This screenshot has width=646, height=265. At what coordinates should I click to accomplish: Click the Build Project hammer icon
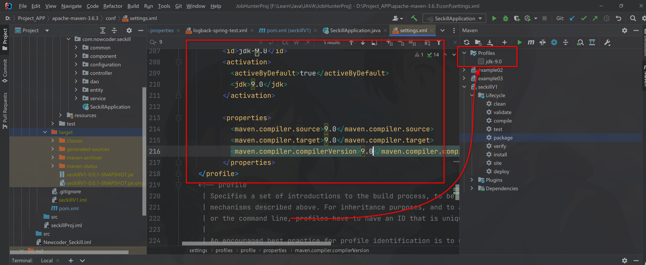414,18
